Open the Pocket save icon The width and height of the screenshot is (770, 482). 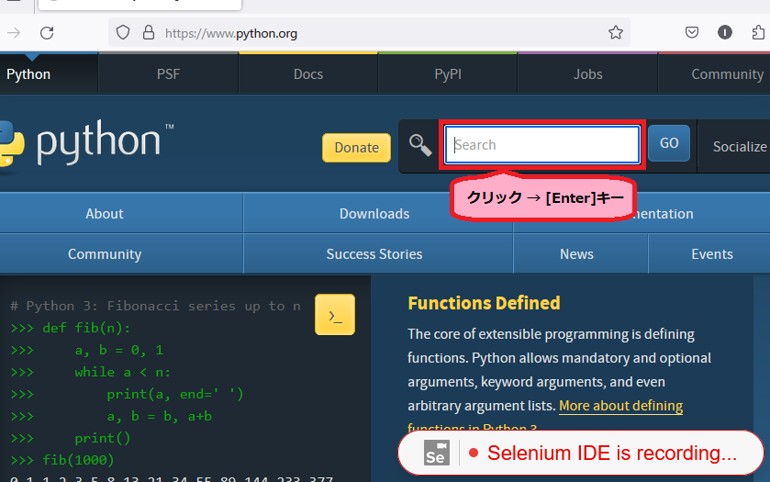pos(691,32)
